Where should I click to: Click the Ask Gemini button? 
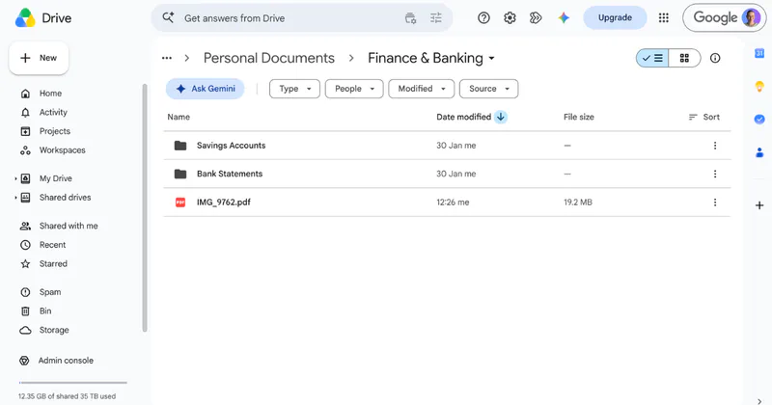point(206,89)
